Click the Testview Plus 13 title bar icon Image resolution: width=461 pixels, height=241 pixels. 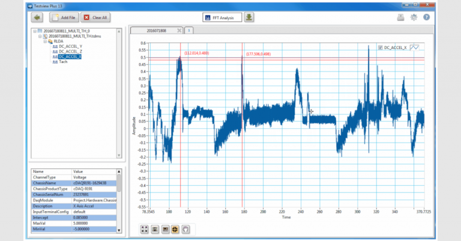(30, 6)
